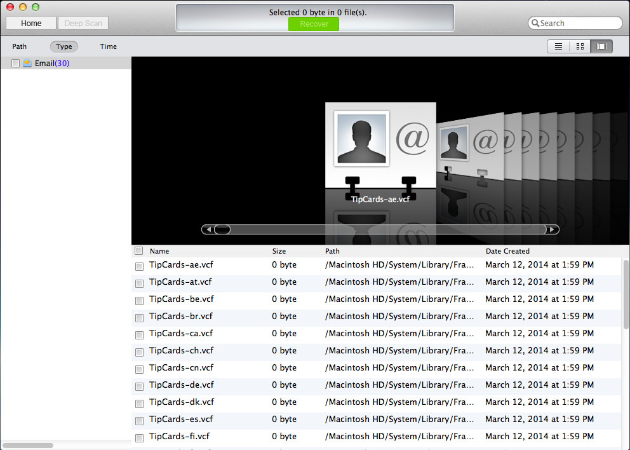Click the green Recover button
The image size is (630, 450).
(x=314, y=24)
